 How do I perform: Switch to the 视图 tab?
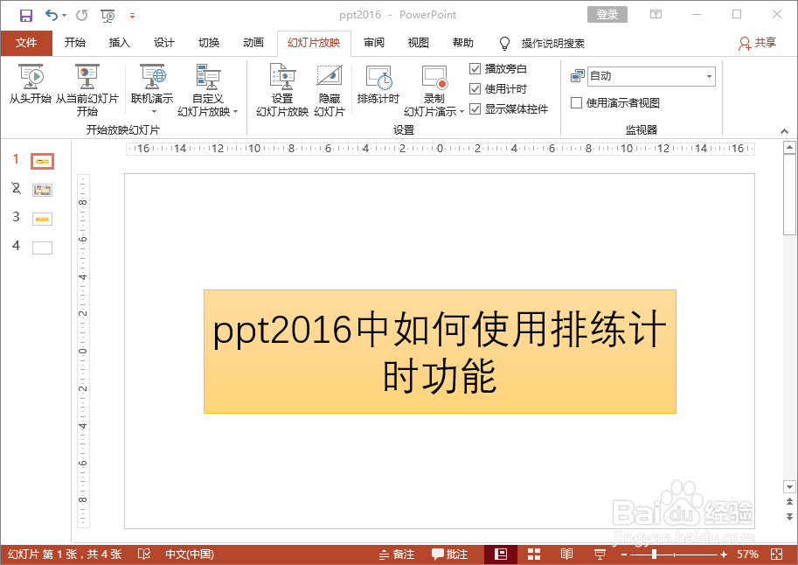(x=419, y=43)
